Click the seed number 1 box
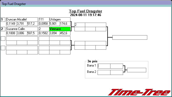172x97 pixels. click(3, 20)
